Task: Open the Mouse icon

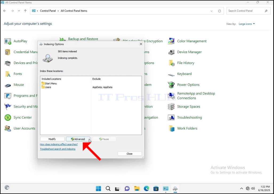Action: (8, 85)
